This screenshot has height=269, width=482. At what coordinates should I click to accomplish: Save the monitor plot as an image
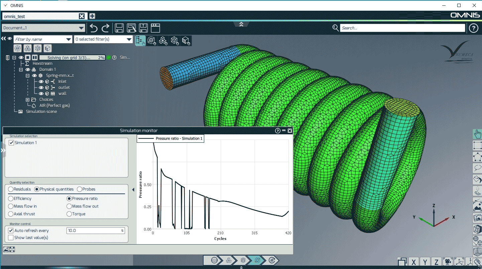(x=6, y=249)
